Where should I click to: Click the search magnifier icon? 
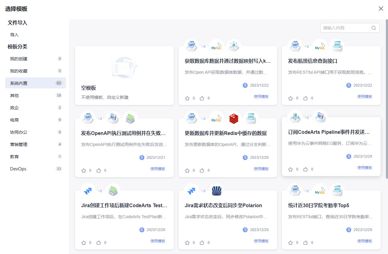(374, 28)
